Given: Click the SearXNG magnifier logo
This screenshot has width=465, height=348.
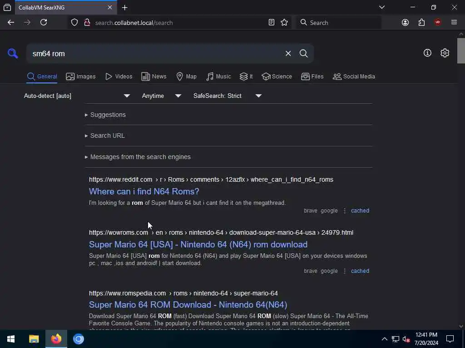Looking at the screenshot, I should tap(13, 53).
